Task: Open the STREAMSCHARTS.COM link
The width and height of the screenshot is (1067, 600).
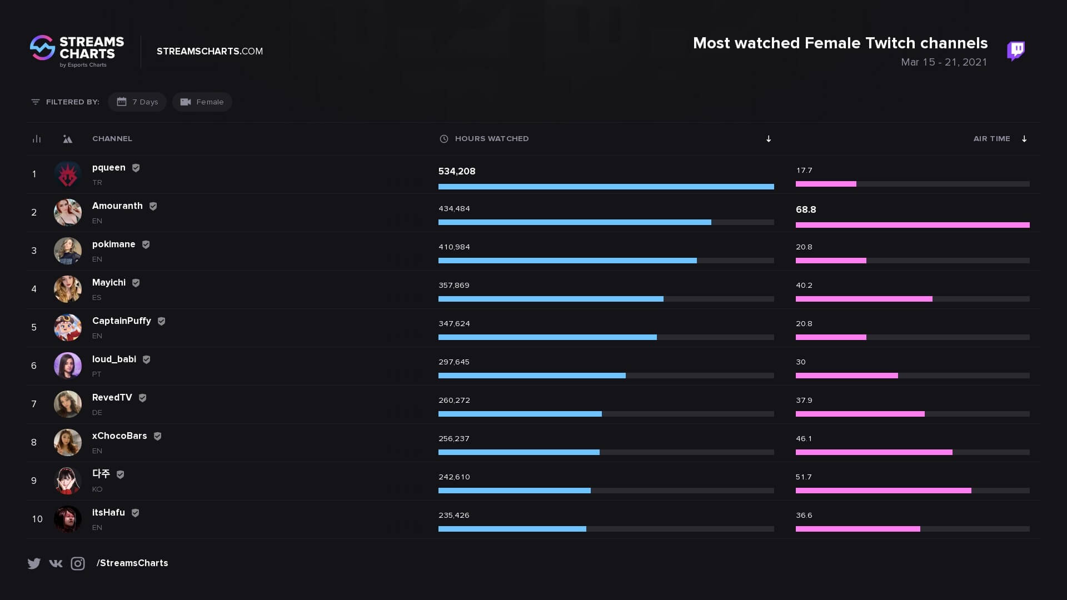Action: [210, 51]
